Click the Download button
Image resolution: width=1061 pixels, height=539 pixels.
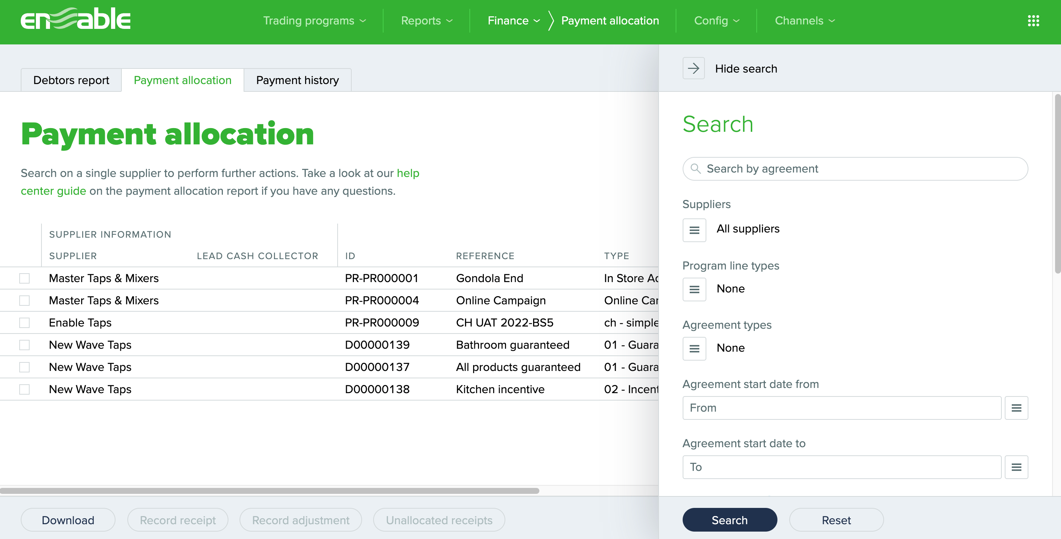[68, 520]
